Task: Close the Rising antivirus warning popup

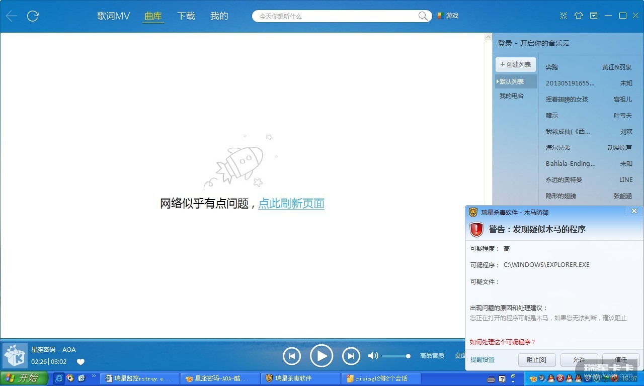Action: pyautogui.click(x=634, y=211)
